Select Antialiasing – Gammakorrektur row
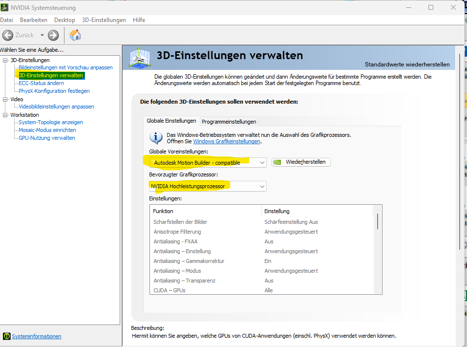The image size is (467, 347). 261,261
